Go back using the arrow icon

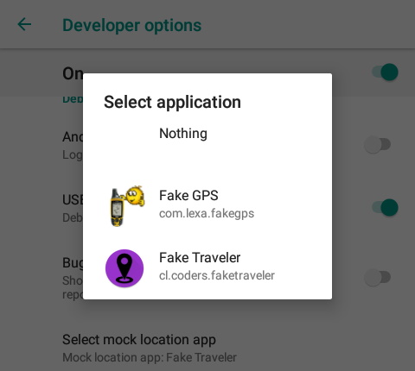tap(24, 24)
